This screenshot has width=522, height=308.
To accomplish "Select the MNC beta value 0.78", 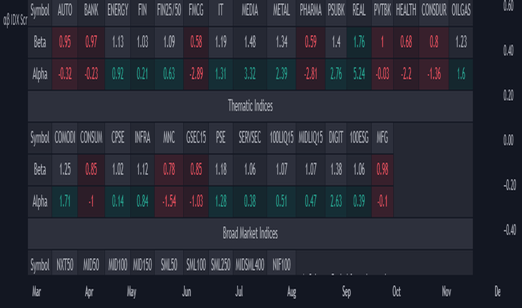I will pyautogui.click(x=169, y=170).
